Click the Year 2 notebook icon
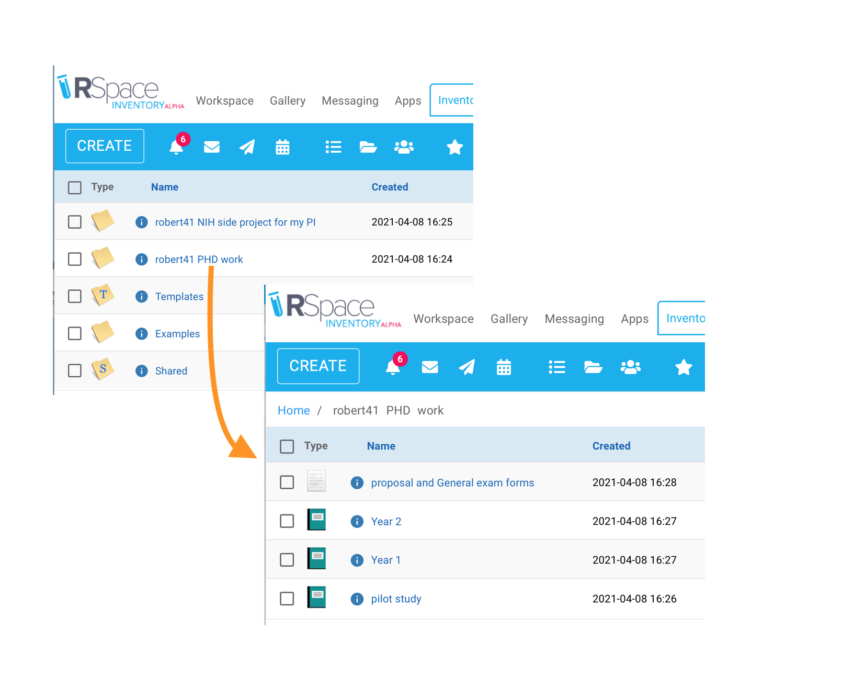Viewport: 865px width, 675px height. [x=316, y=520]
